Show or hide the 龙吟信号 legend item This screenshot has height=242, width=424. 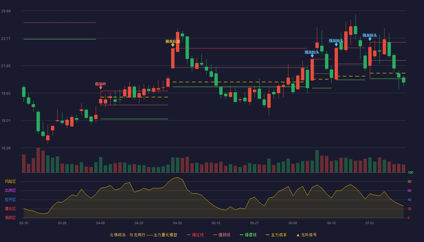coord(306,235)
